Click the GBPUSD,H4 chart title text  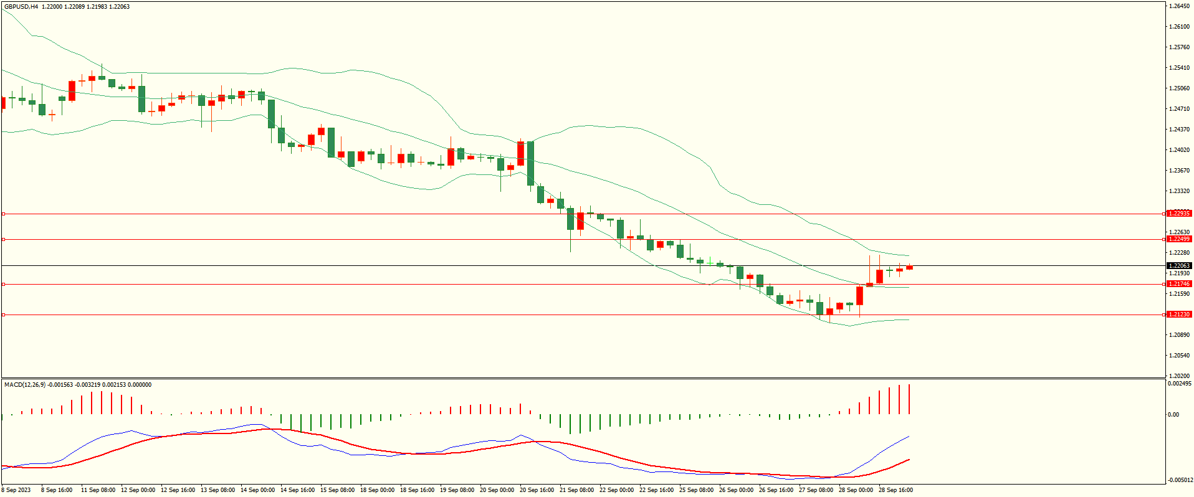[x=21, y=7]
